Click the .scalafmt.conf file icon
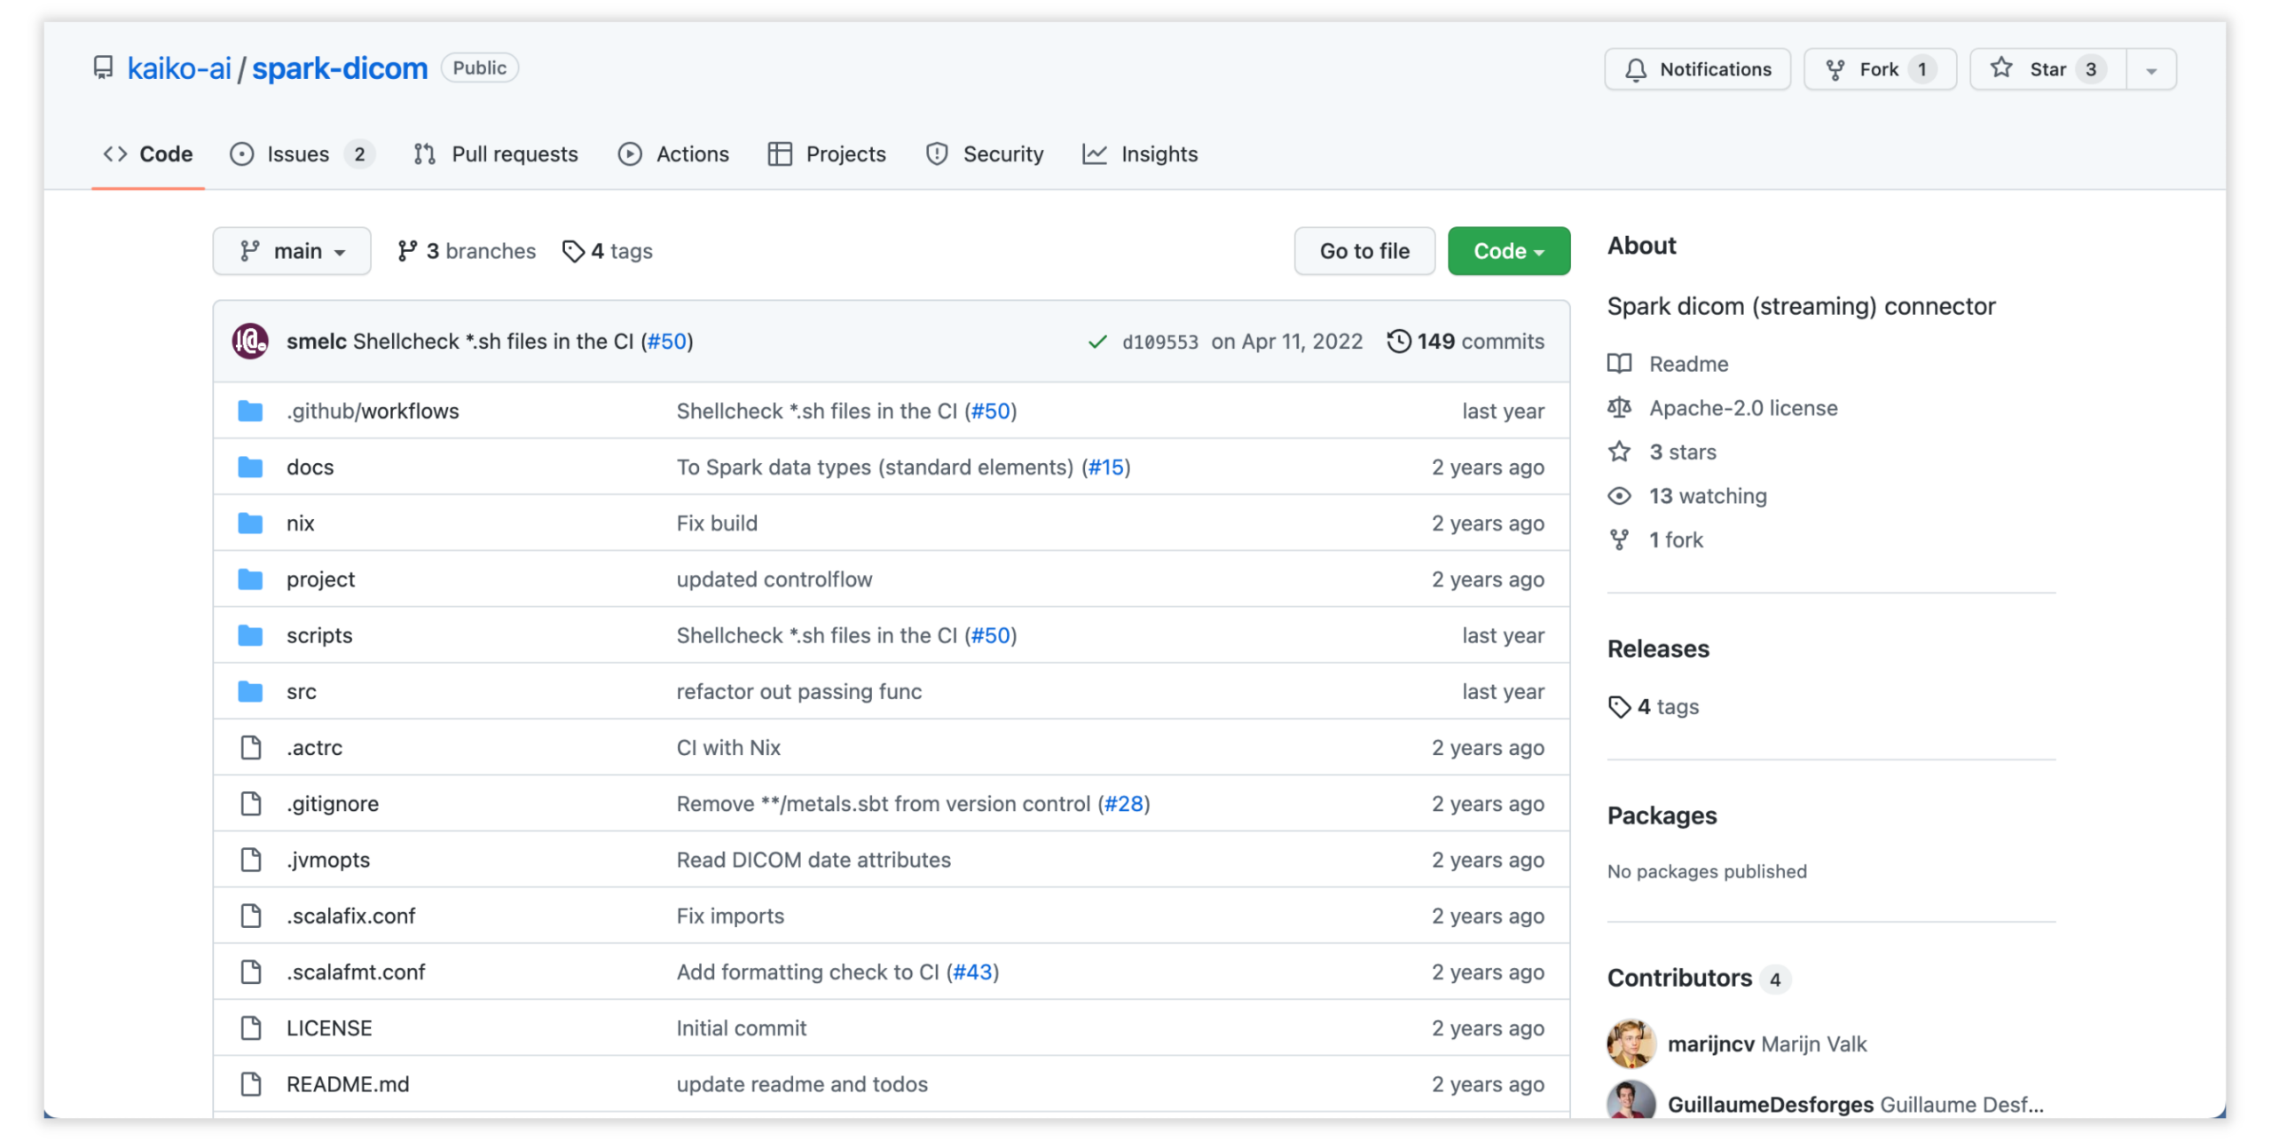The width and height of the screenshot is (2271, 1141). (x=251, y=971)
